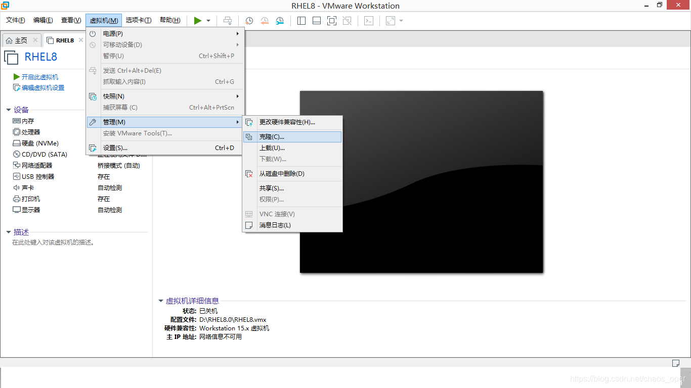Revert to snapshot with the orange arrow clock icon
This screenshot has height=388, width=691.
point(265,21)
